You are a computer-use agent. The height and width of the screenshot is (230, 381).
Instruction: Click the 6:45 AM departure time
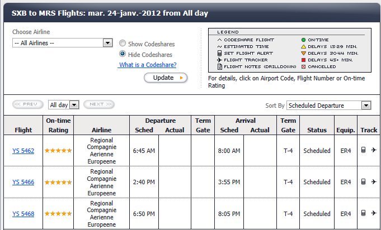[x=144, y=151]
